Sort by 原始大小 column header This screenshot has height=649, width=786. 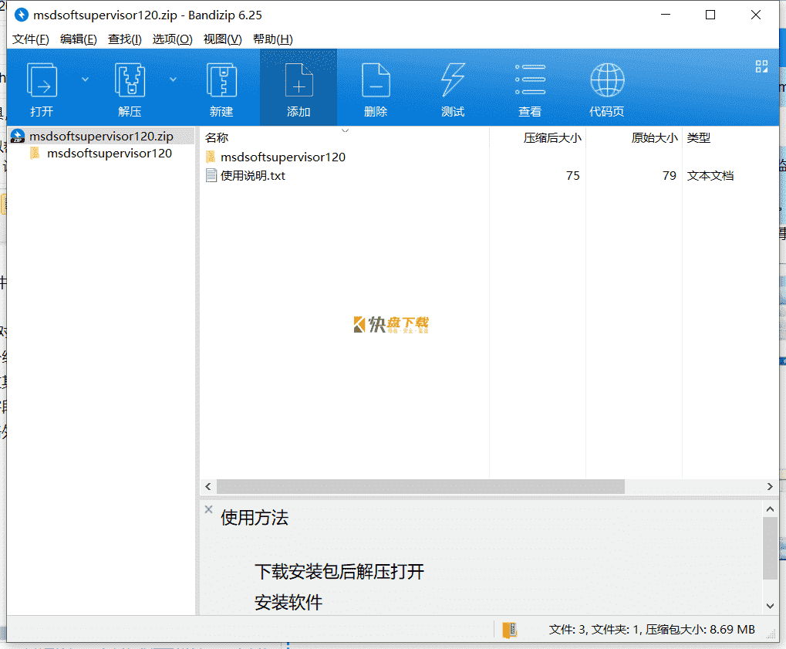[x=655, y=137]
